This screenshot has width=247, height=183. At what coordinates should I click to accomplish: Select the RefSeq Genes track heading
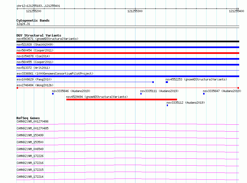(28, 118)
